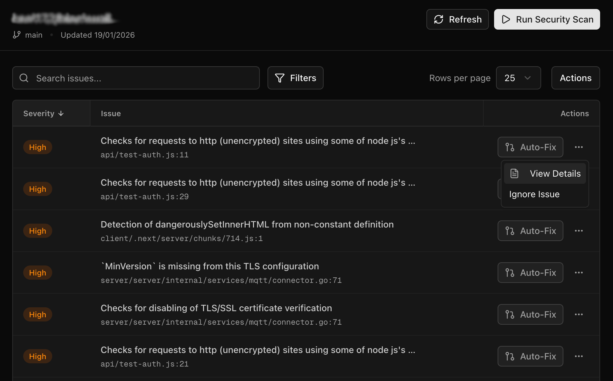The width and height of the screenshot is (613, 381).
Task: Click the Refresh button
Action: [x=457, y=19]
